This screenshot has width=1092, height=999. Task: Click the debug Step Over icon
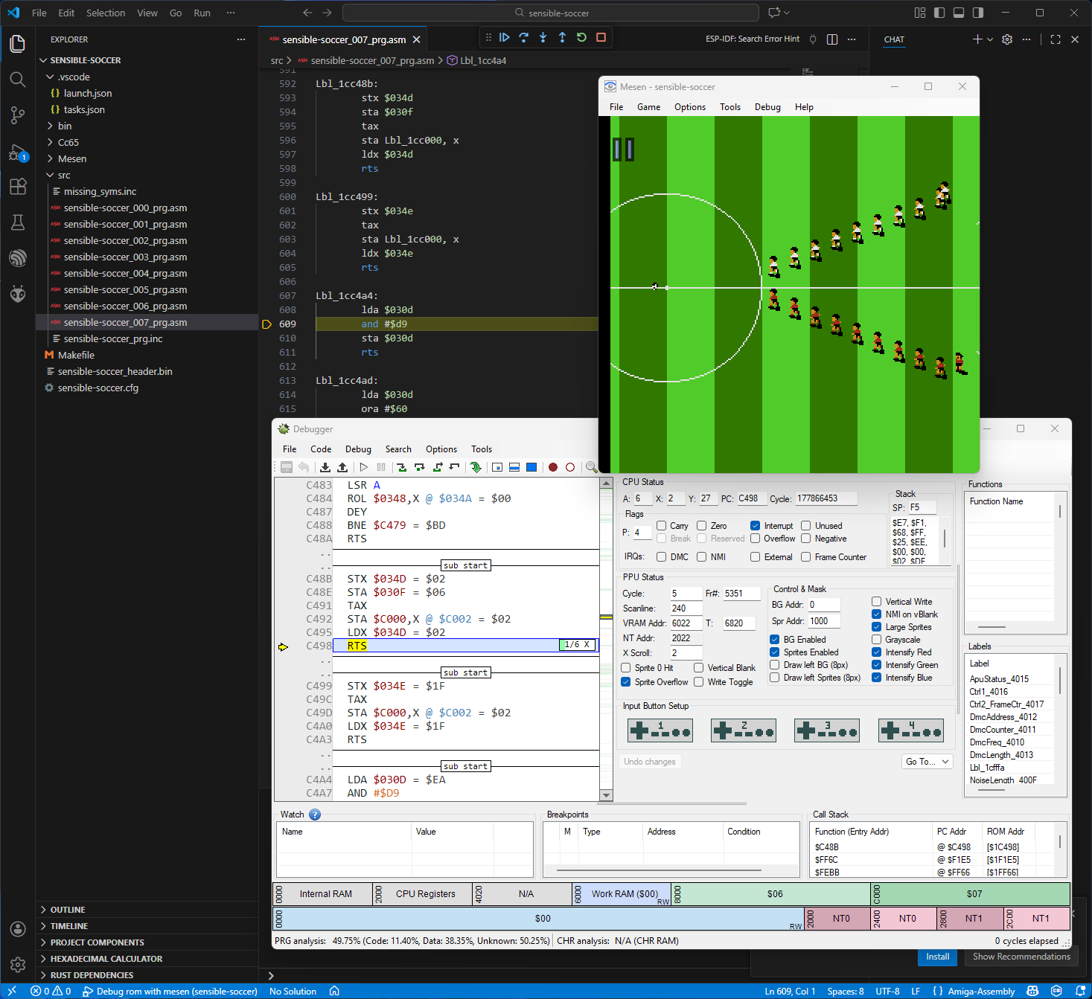[524, 37]
